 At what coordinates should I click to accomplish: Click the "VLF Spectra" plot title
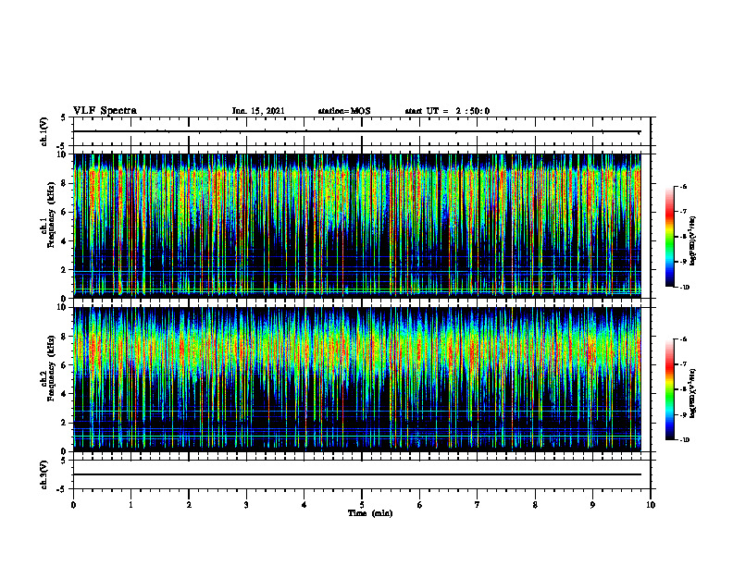tap(105, 111)
